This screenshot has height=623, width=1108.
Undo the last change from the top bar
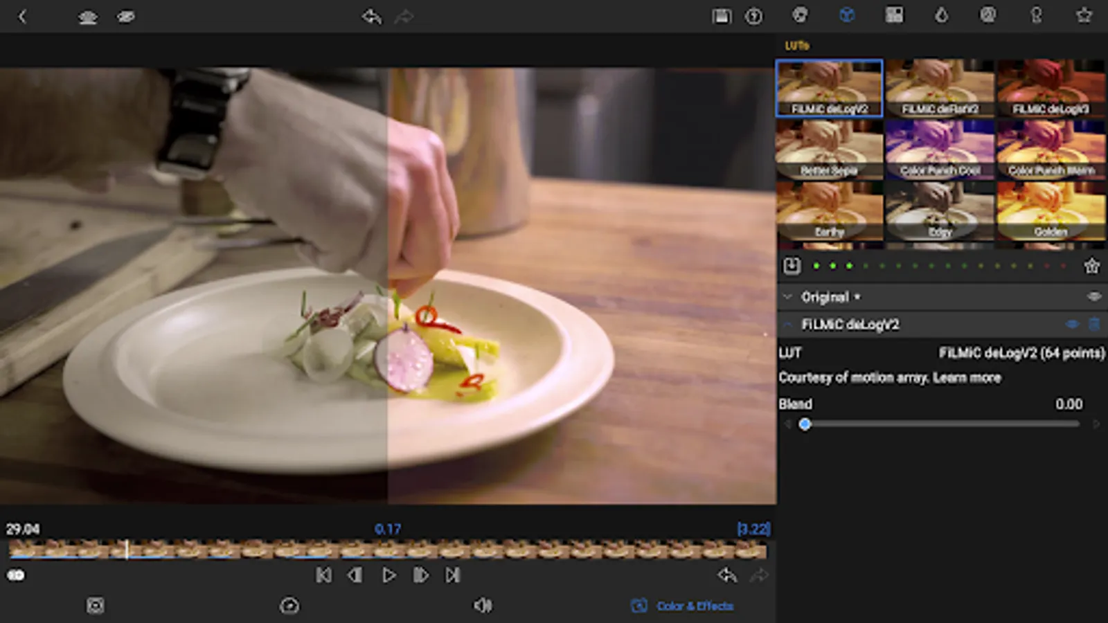pos(371,17)
